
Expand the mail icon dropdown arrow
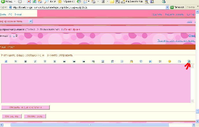coord(89,1)
